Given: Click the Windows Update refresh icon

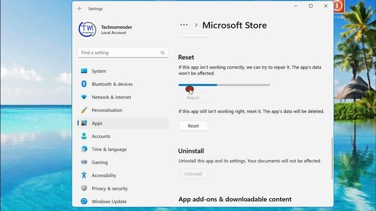Looking at the screenshot, I should 84,201.
